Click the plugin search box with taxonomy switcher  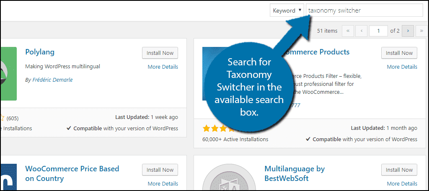tap(364, 10)
